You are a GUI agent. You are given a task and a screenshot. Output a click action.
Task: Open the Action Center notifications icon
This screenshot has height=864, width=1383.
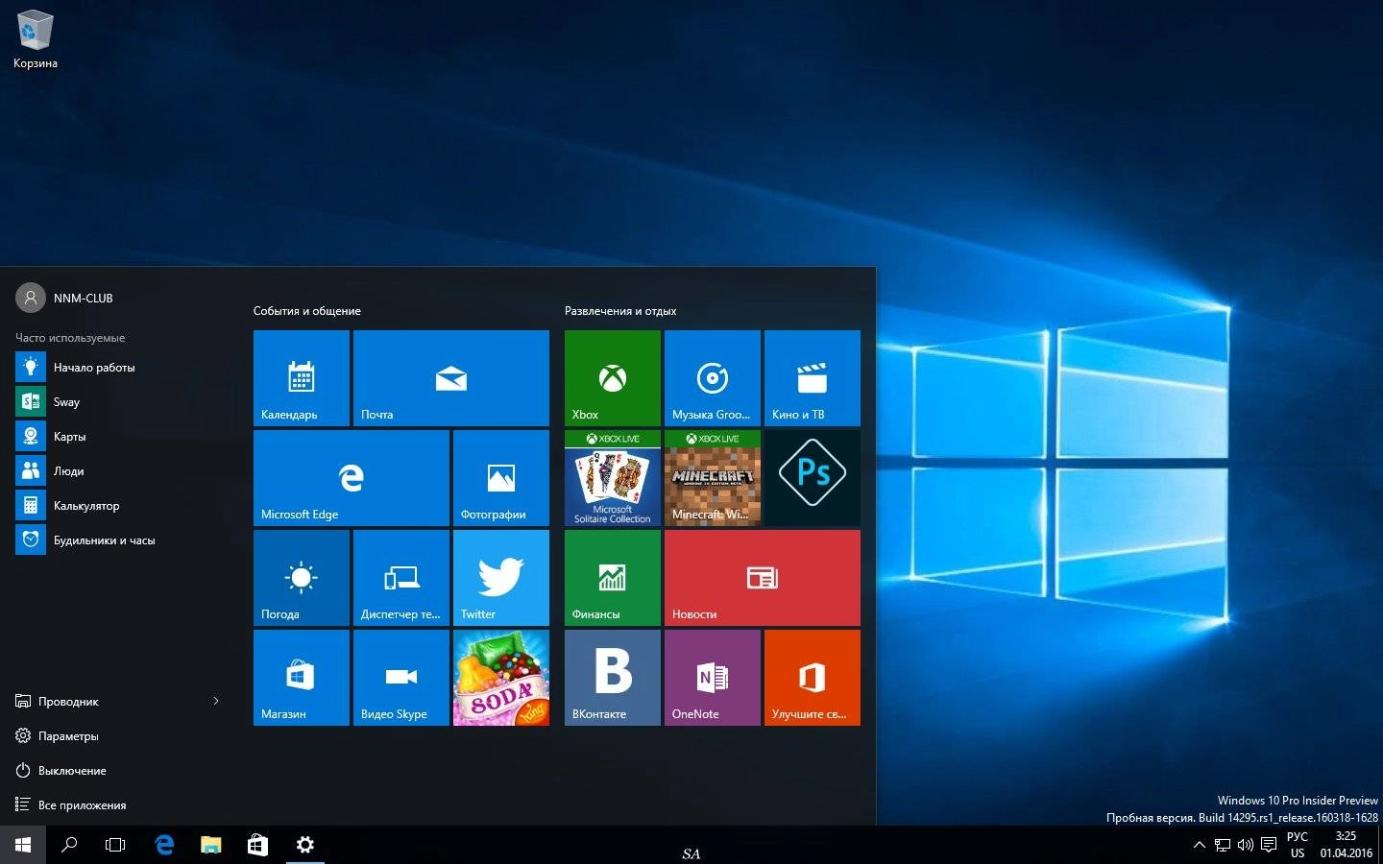pos(1269,845)
